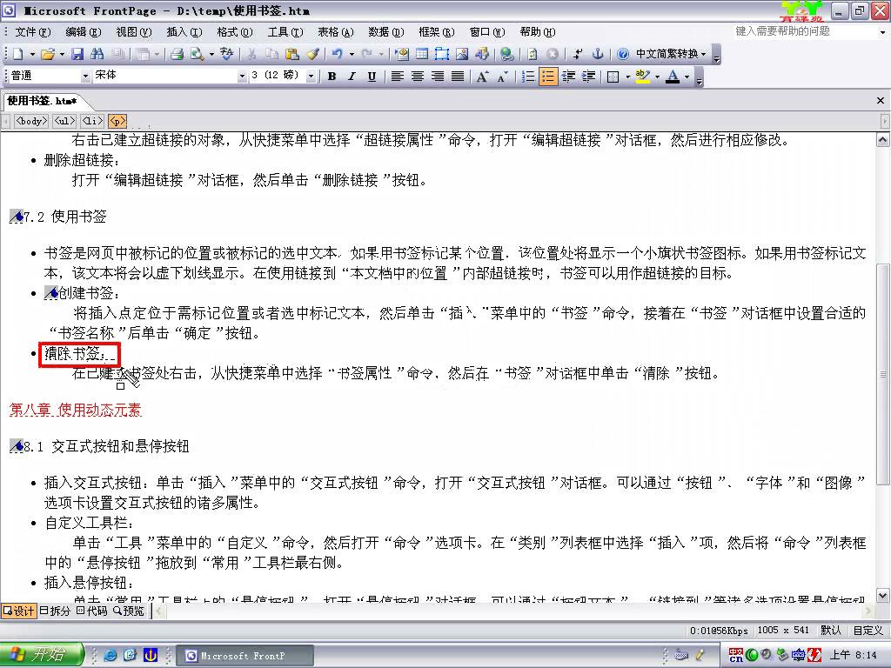Click the Refresh page icon

(x=533, y=54)
